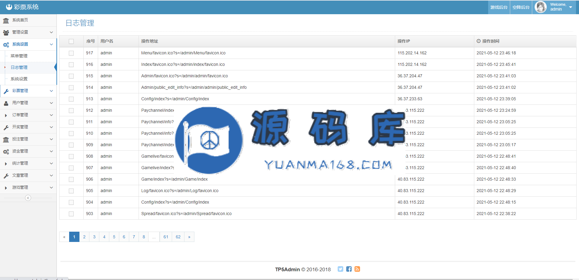Click the lottery system logo icon
Viewport: 579px width, 280px height.
9,7
